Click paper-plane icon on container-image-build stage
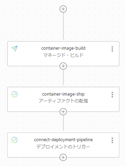Viewport: 125px width, 166px height. (x=15, y=49)
